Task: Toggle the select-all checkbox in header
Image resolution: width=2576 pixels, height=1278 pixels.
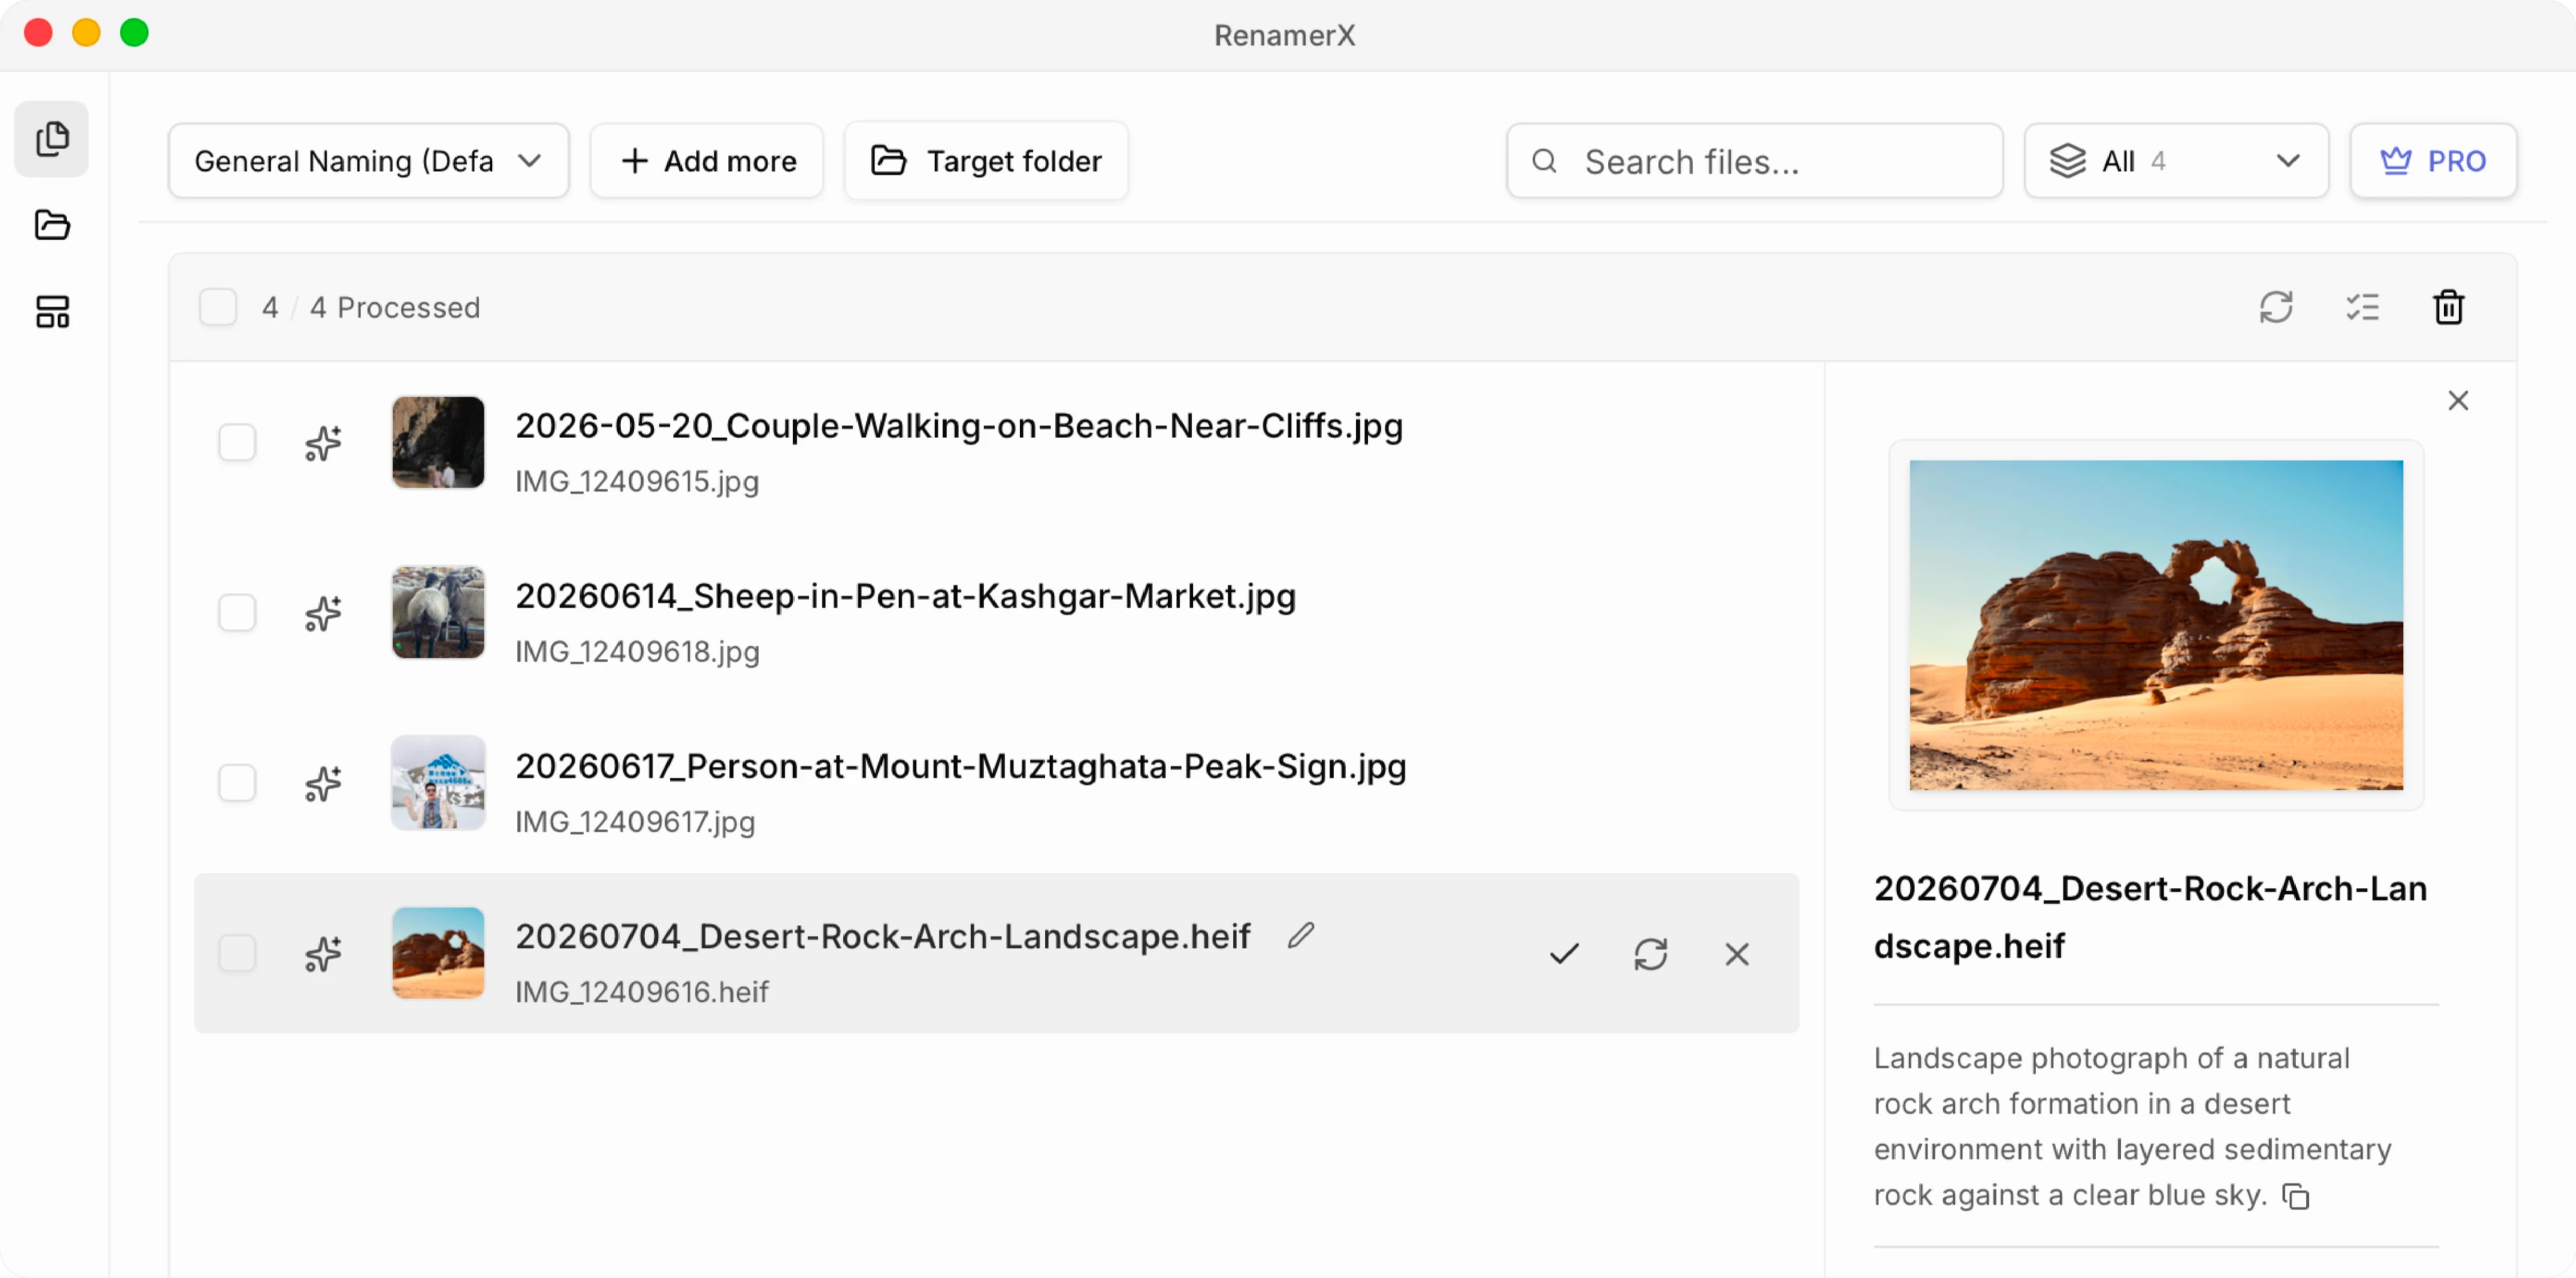Action: tap(218, 308)
